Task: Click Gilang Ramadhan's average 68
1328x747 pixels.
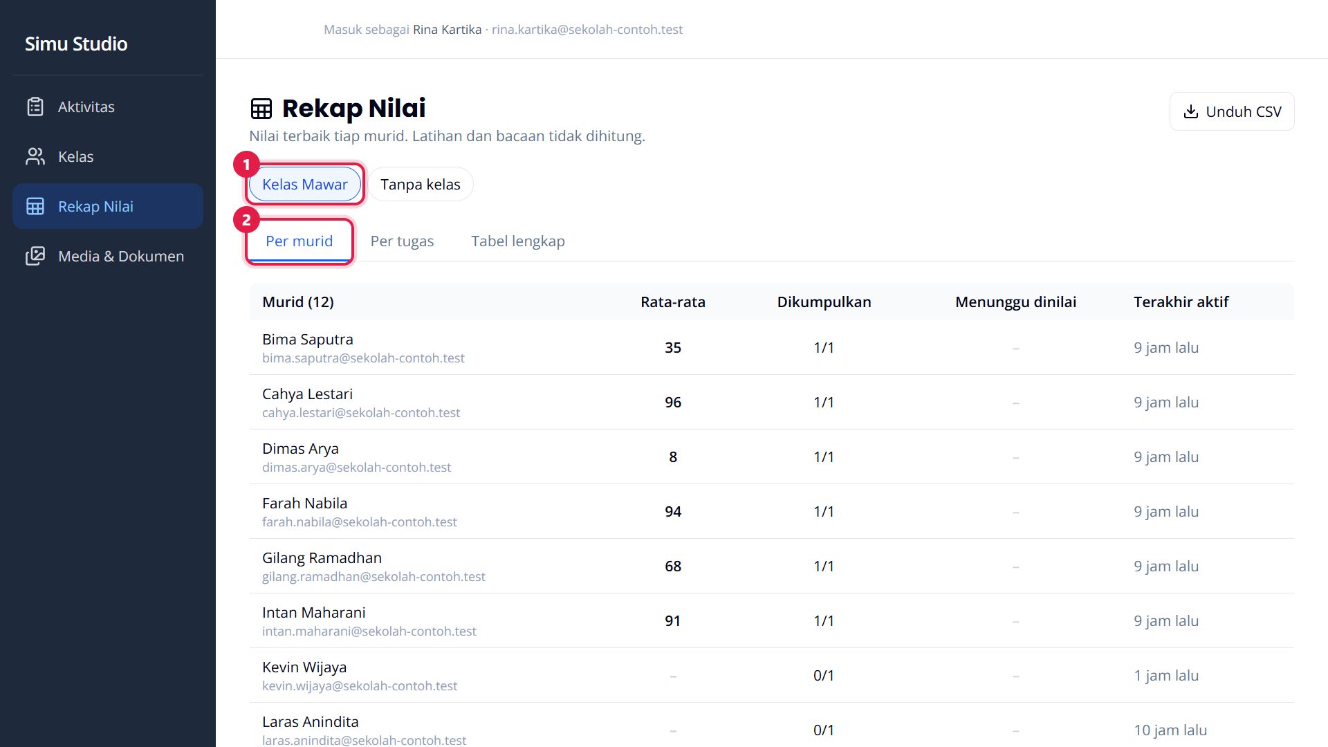Action: tap(673, 566)
